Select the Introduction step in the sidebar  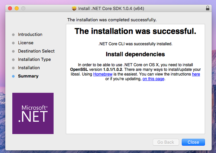click(30, 35)
